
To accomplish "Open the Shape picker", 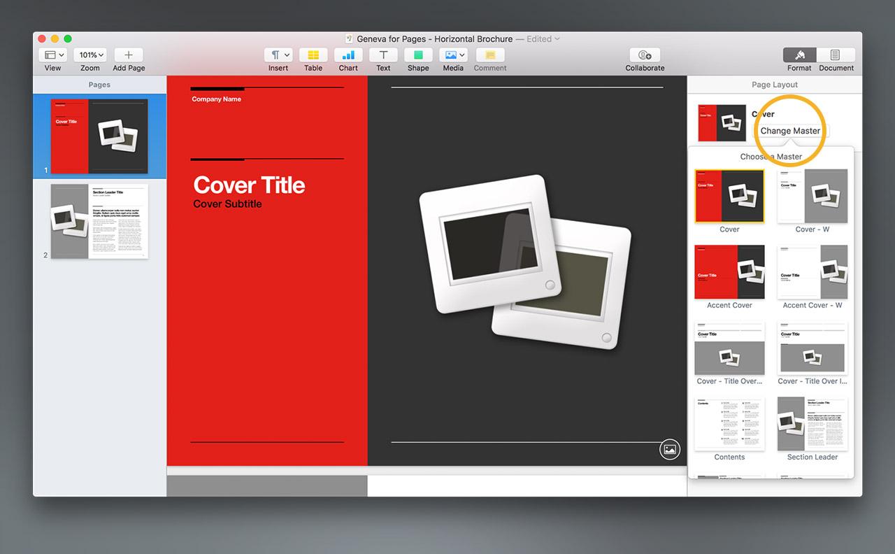I will point(418,55).
